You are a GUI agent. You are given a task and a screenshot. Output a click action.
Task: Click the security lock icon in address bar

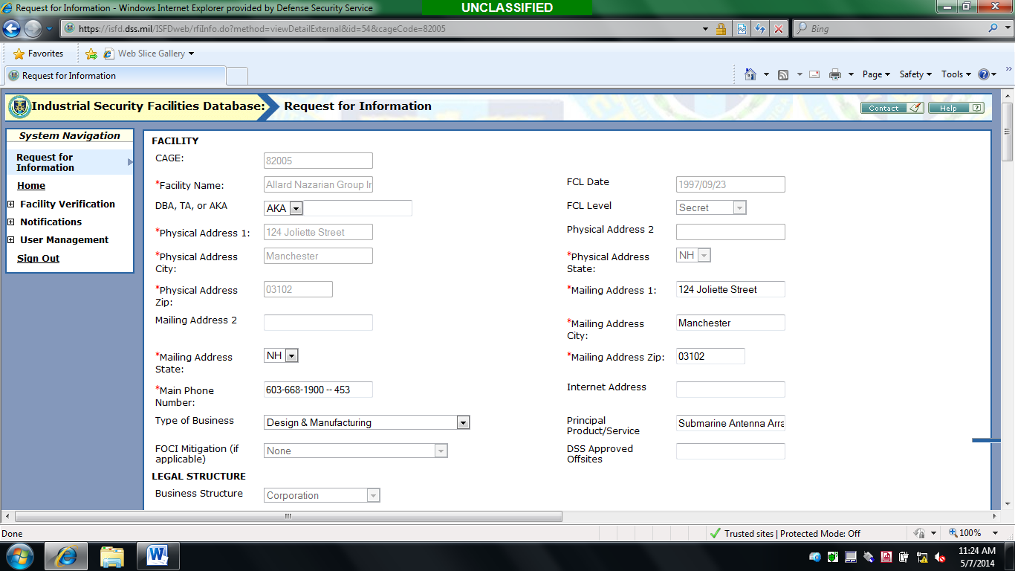click(721, 29)
